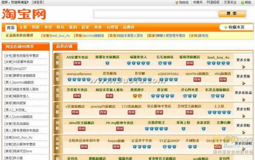Open the 数码 navigation tab
The height and width of the screenshot is (160, 255).
pyautogui.click(x=73, y=27)
